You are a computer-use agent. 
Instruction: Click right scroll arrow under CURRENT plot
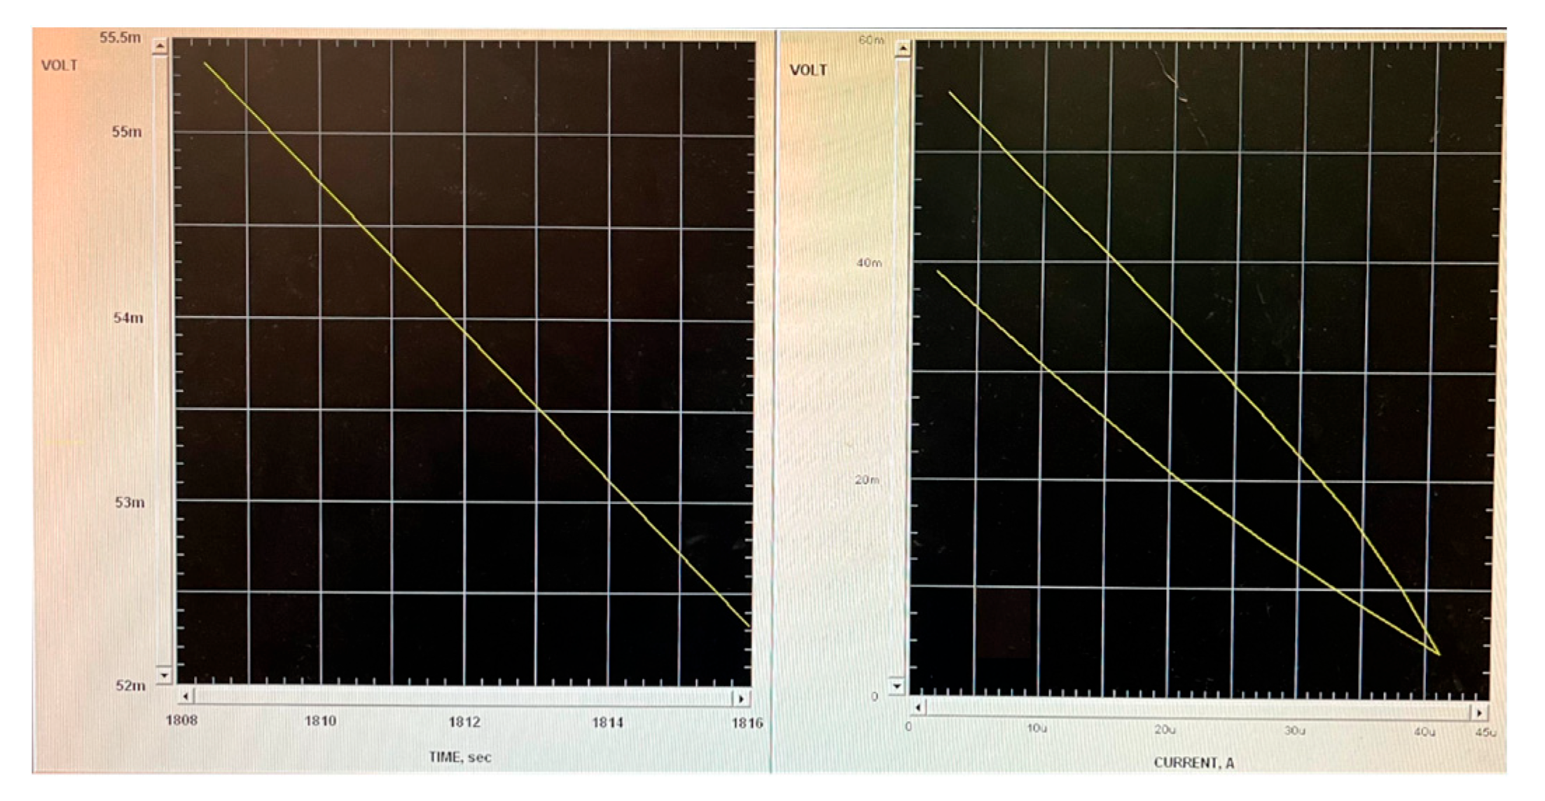pyautogui.click(x=1478, y=713)
